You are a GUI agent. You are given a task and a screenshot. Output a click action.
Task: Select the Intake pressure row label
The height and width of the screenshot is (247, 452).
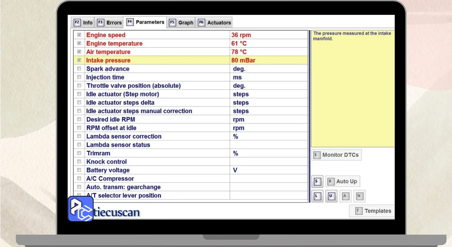pos(108,60)
